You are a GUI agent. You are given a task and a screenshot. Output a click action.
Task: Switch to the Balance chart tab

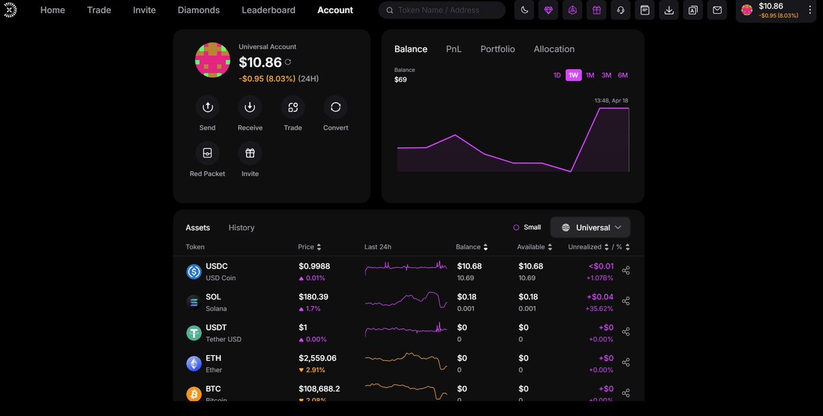411,49
